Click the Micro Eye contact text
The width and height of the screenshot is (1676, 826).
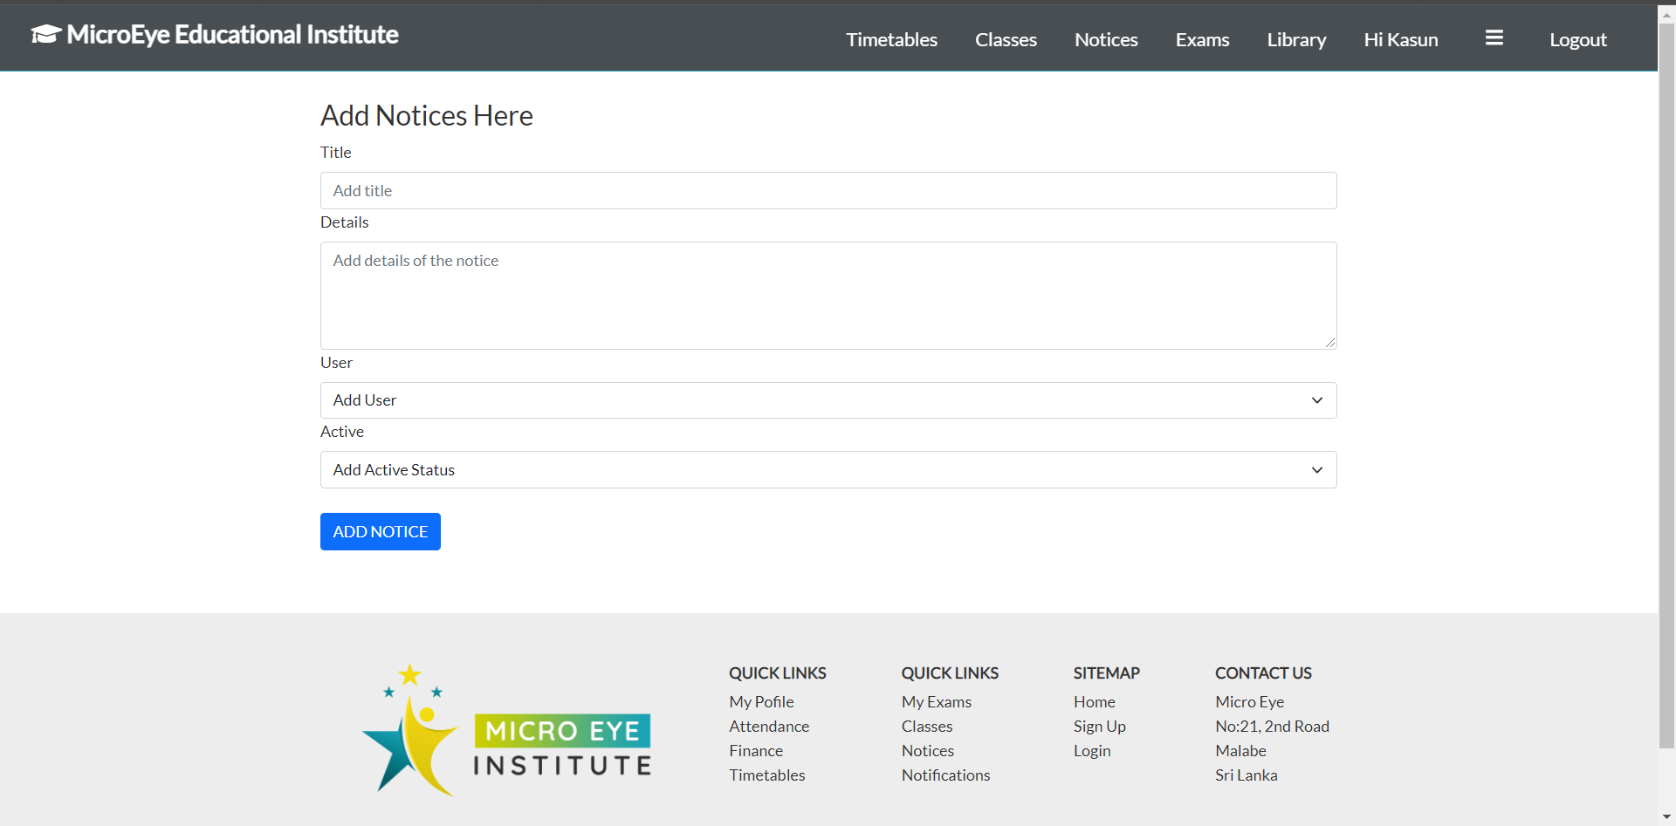1249,701
